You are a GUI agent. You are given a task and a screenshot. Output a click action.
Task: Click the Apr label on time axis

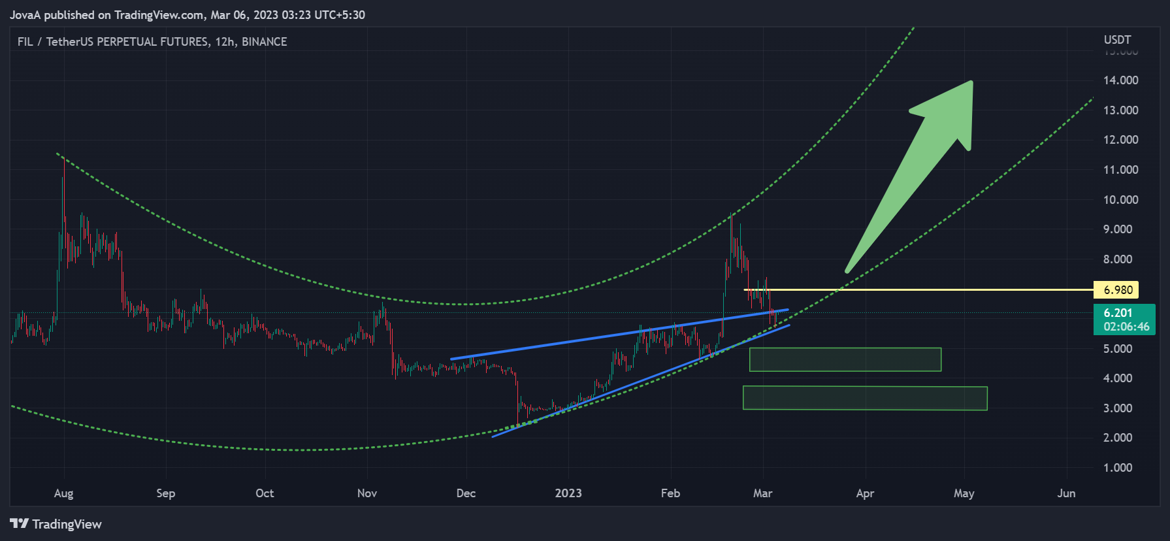pyautogui.click(x=865, y=493)
